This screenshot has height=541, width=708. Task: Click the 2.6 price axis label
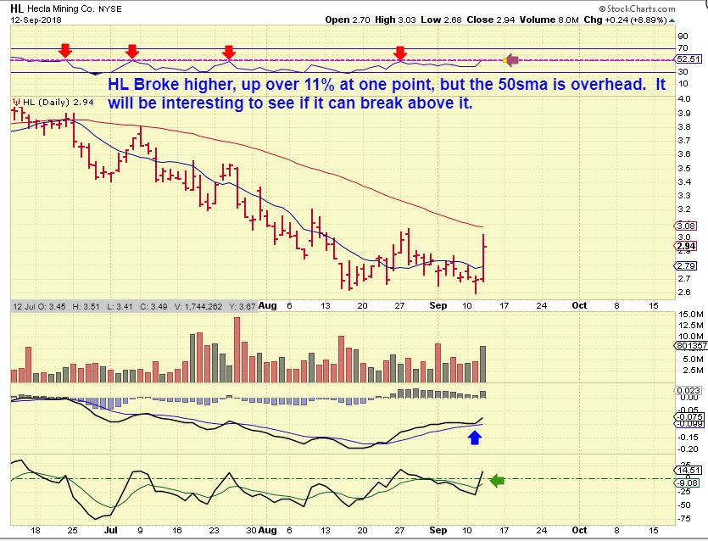684,293
